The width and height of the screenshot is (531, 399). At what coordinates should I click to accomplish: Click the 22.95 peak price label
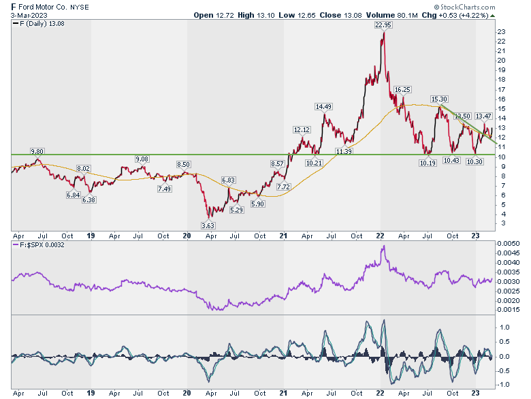click(x=383, y=25)
